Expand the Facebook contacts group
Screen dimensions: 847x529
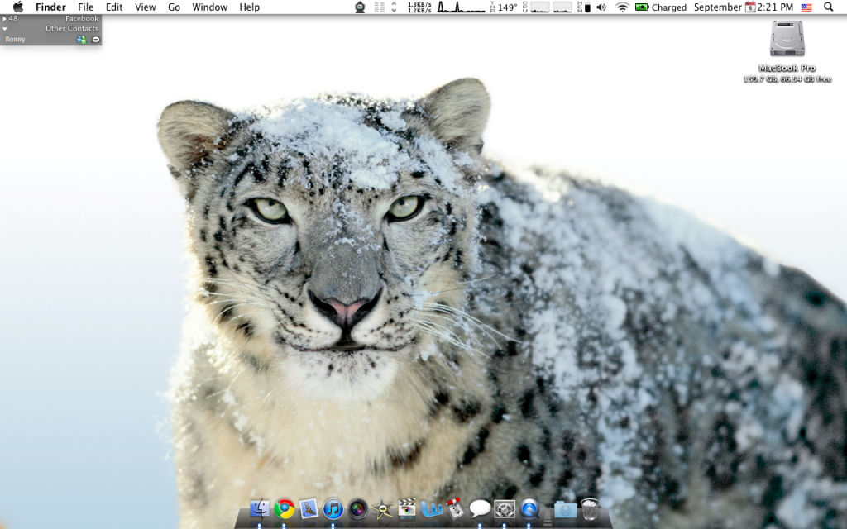4,18
